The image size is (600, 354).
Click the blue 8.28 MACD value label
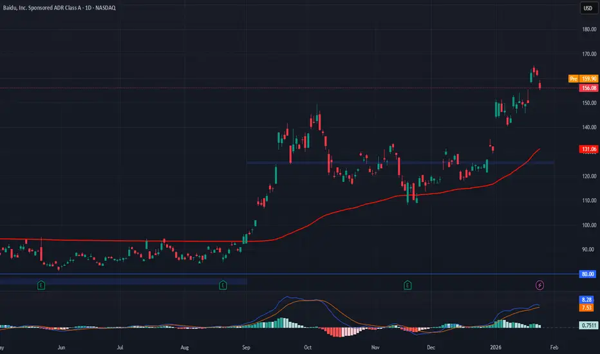click(x=586, y=300)
